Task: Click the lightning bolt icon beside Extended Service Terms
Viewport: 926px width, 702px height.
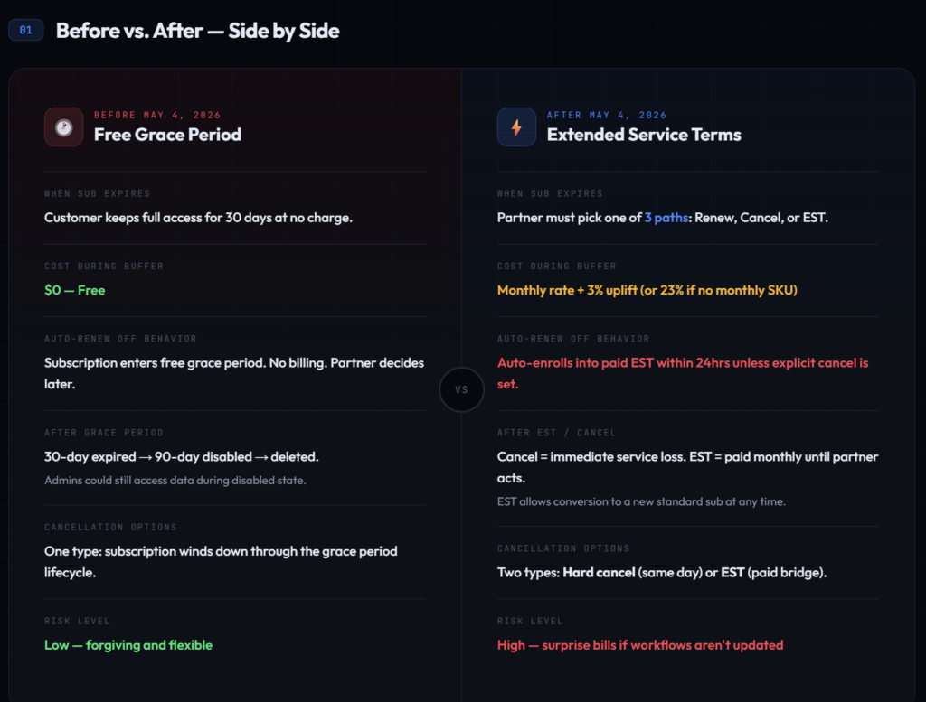Action: pyautogui.click(x=516, y=126)
